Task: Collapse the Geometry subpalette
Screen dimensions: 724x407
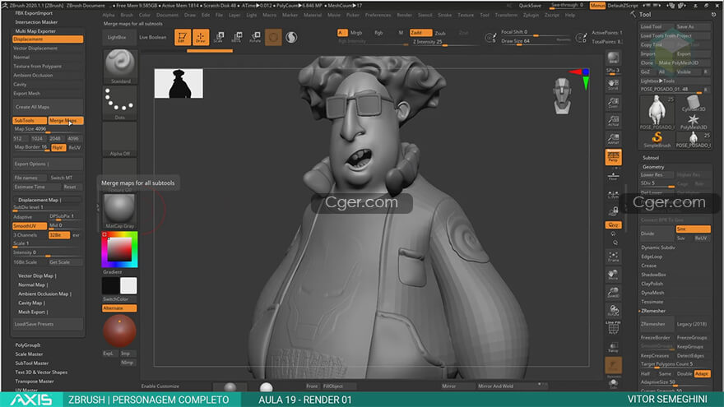Action: 653,167
